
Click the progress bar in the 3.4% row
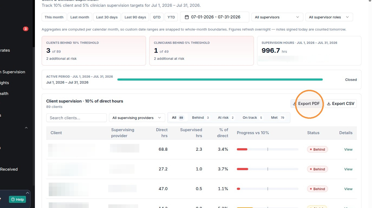pyautogui.click(x=268, y=149)
